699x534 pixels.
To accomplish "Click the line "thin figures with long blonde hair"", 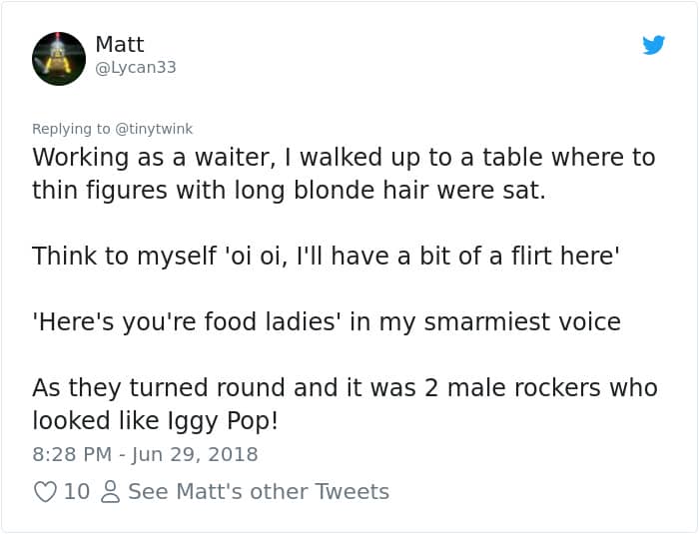I will 289,191.
